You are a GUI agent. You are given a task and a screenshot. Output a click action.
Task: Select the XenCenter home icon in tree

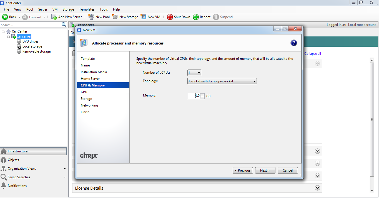point(8,31)
